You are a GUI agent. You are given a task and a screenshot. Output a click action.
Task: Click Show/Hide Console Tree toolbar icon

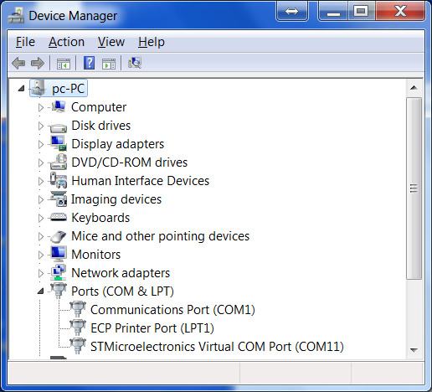pos(64,64)
